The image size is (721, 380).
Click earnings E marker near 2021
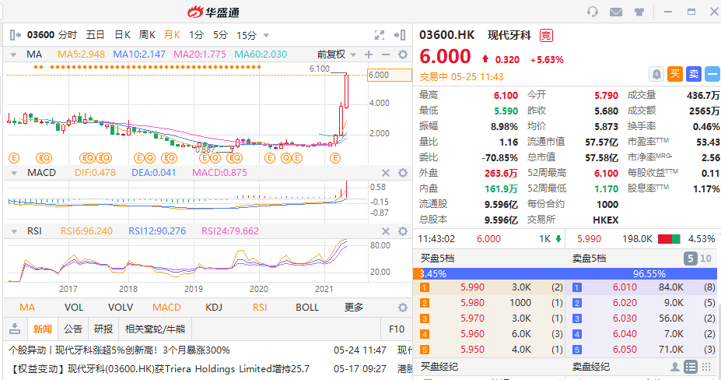335,158
